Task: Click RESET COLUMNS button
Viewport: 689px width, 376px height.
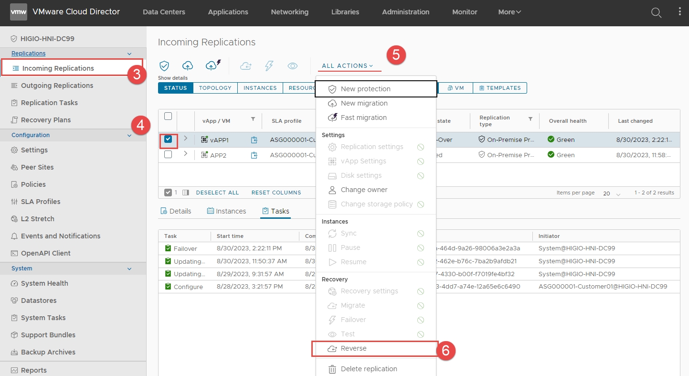Action: [x=276, y=193]
